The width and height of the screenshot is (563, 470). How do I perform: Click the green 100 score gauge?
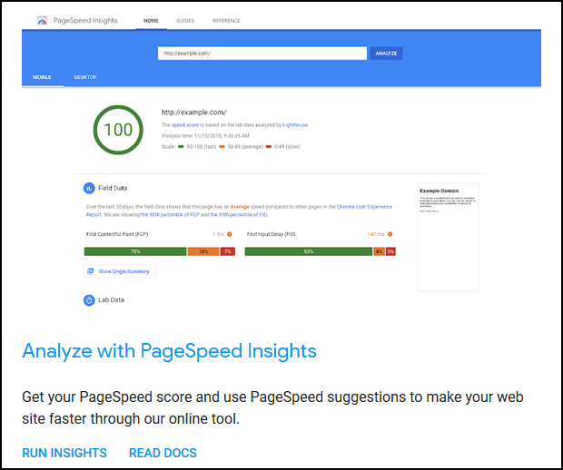(118, 130)
